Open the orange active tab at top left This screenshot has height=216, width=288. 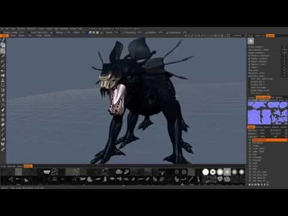point(4,35)
